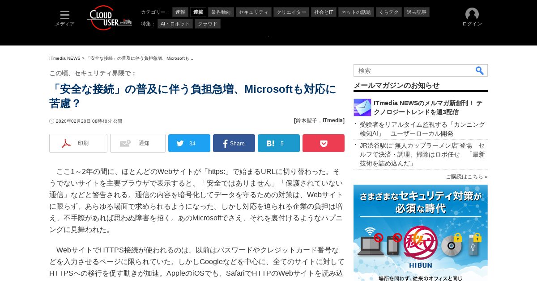Open the HIBUN security ad banner
Screen dimensions: 537x281
pyautogui.click(x=421, y=233)
